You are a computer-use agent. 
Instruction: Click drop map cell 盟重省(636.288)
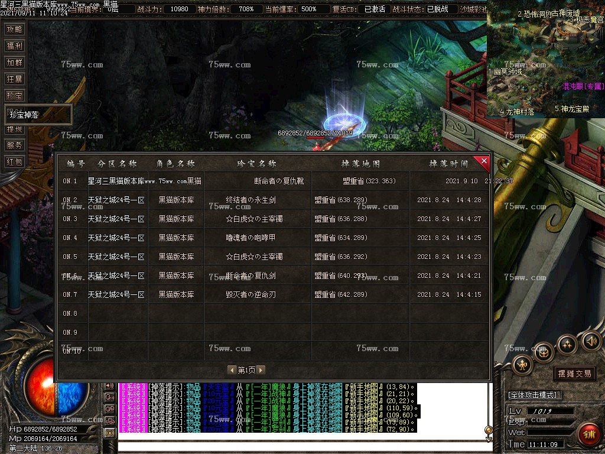click(341, 219)
